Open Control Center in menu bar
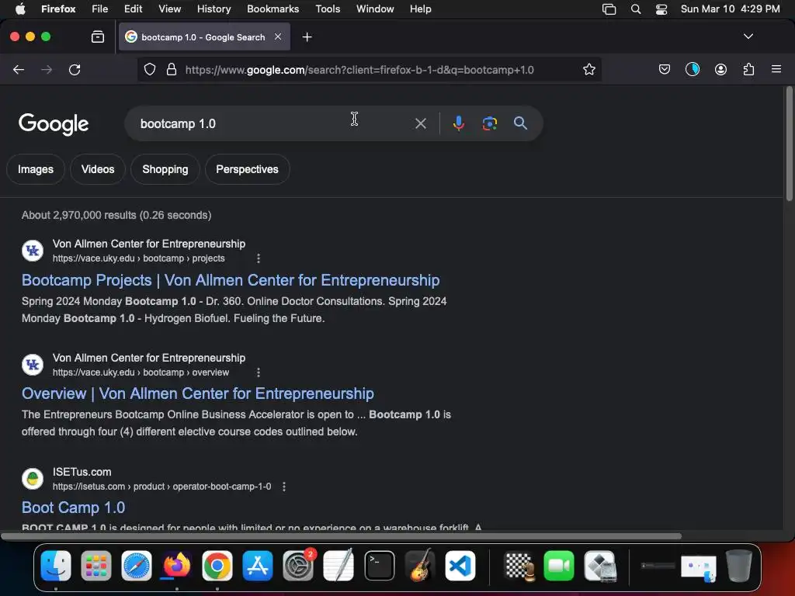This screenshot has width=795, height=596. (661, 9)
